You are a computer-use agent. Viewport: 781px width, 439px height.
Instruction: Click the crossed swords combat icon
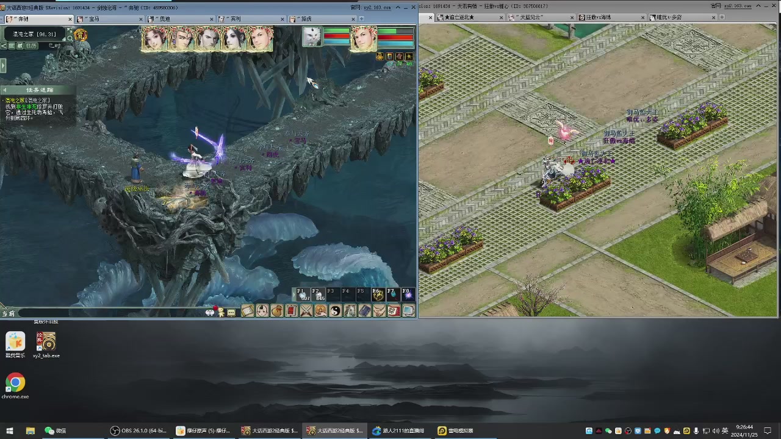[x=306, y=311]
